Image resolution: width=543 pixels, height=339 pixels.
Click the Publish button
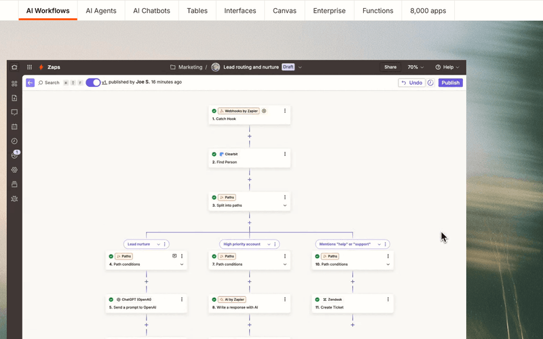(x=451, y=83)
